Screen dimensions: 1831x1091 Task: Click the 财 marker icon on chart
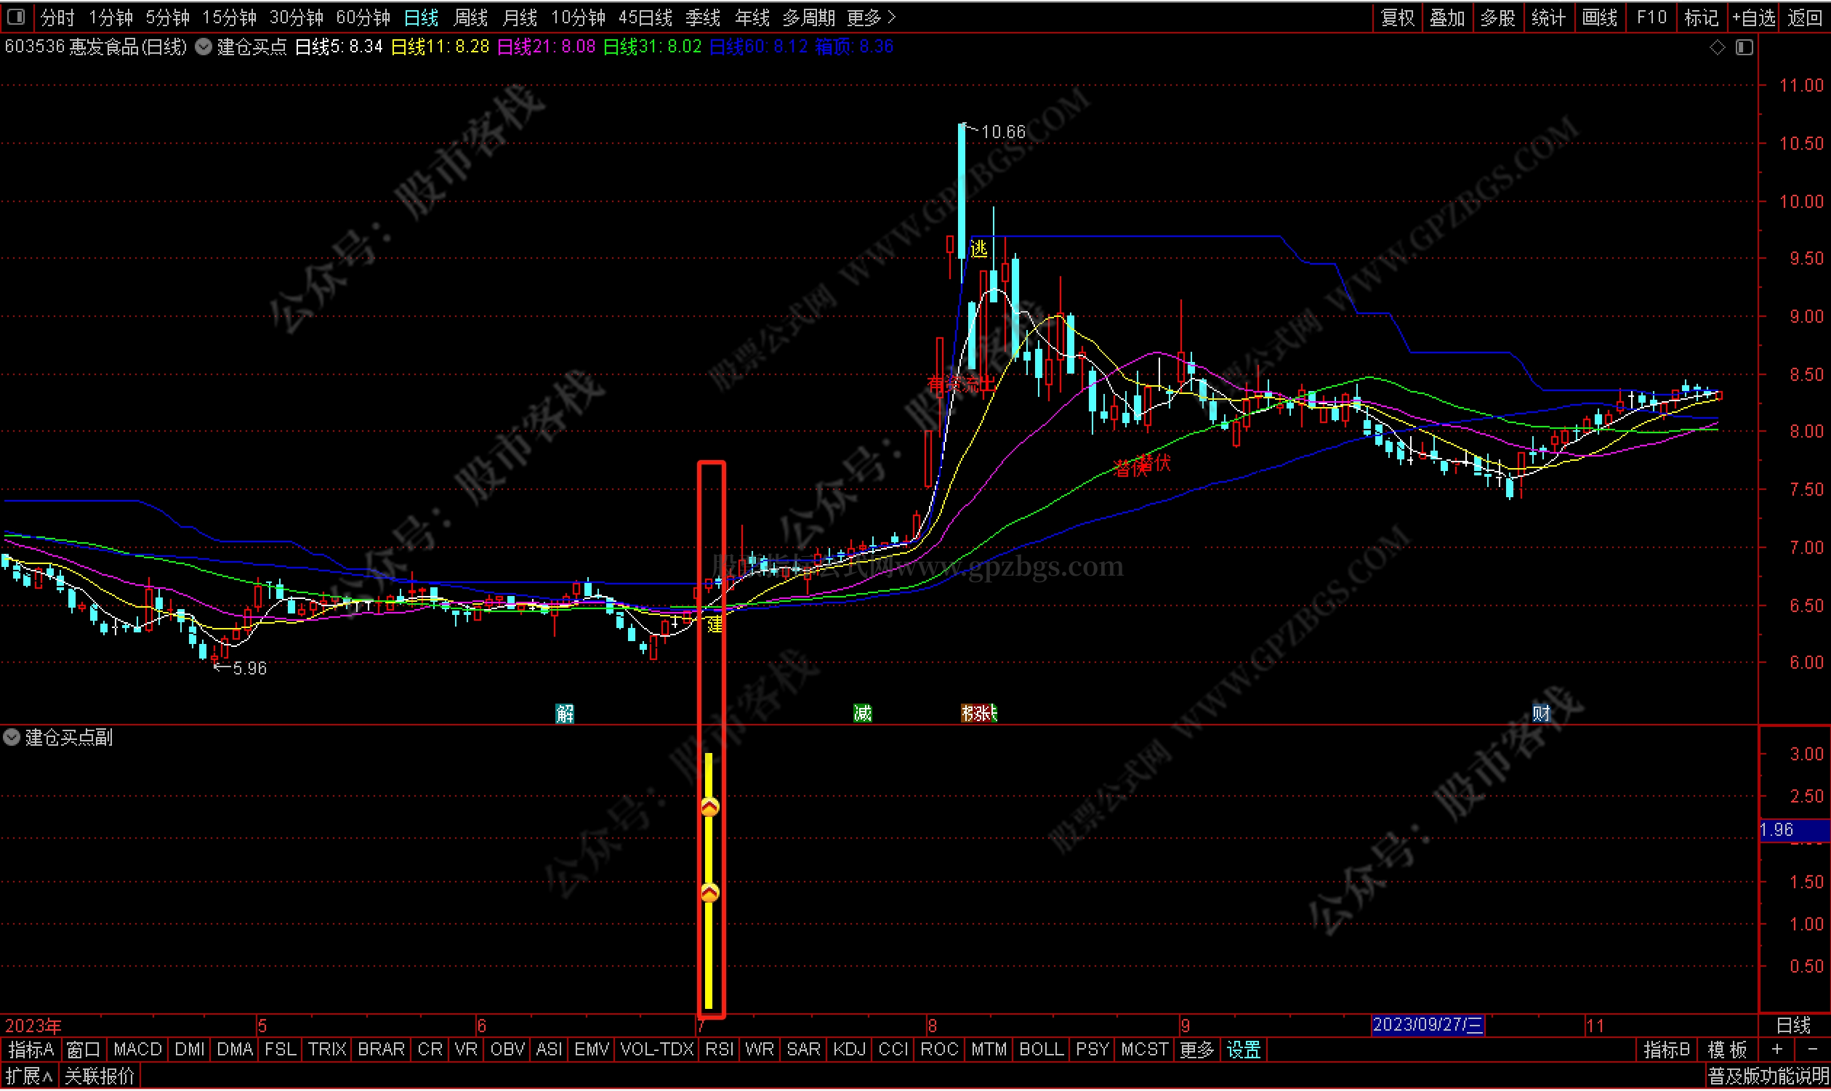pyautogui.click(x=1541, y=713)
